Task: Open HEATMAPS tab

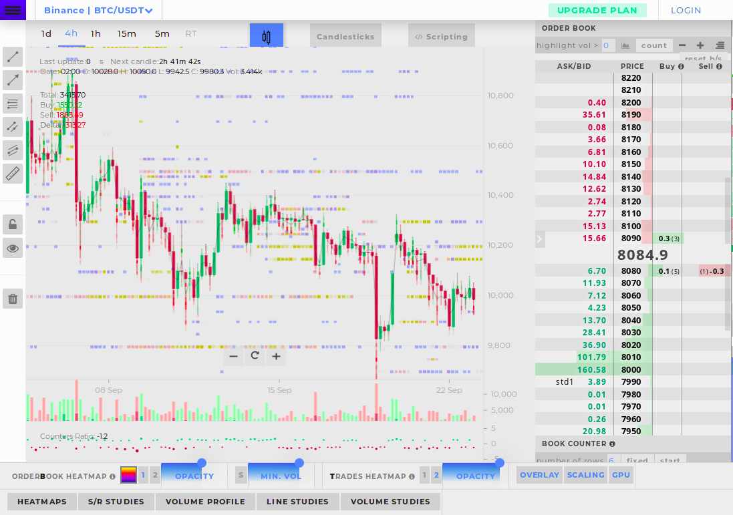Action: pos(42,502)
